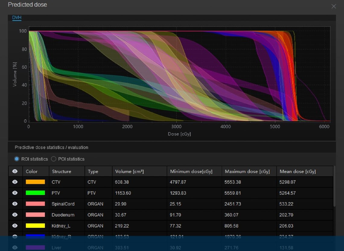Image resolution: width=344 pixels, height=251 pixels.
Task: Select the SpinalCord structure name
Action: coord(63,204)
